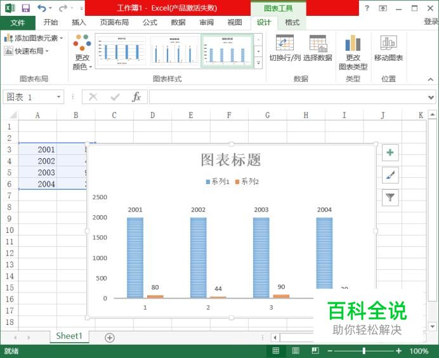439x358 pixels.
Task: Open the Review tab
Action: 206,22
